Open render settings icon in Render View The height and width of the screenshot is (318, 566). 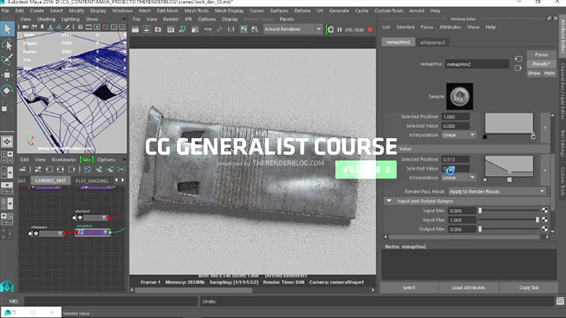195,30
